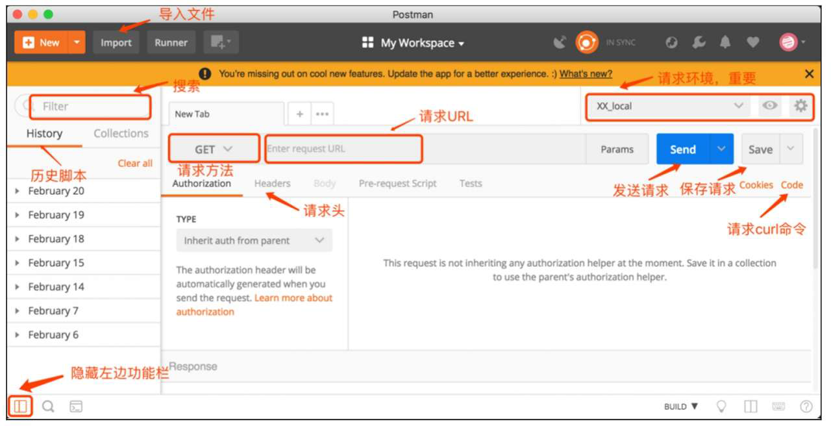Click the new window icon button
The image size is (831, 426).
click(x=221, y=43)
